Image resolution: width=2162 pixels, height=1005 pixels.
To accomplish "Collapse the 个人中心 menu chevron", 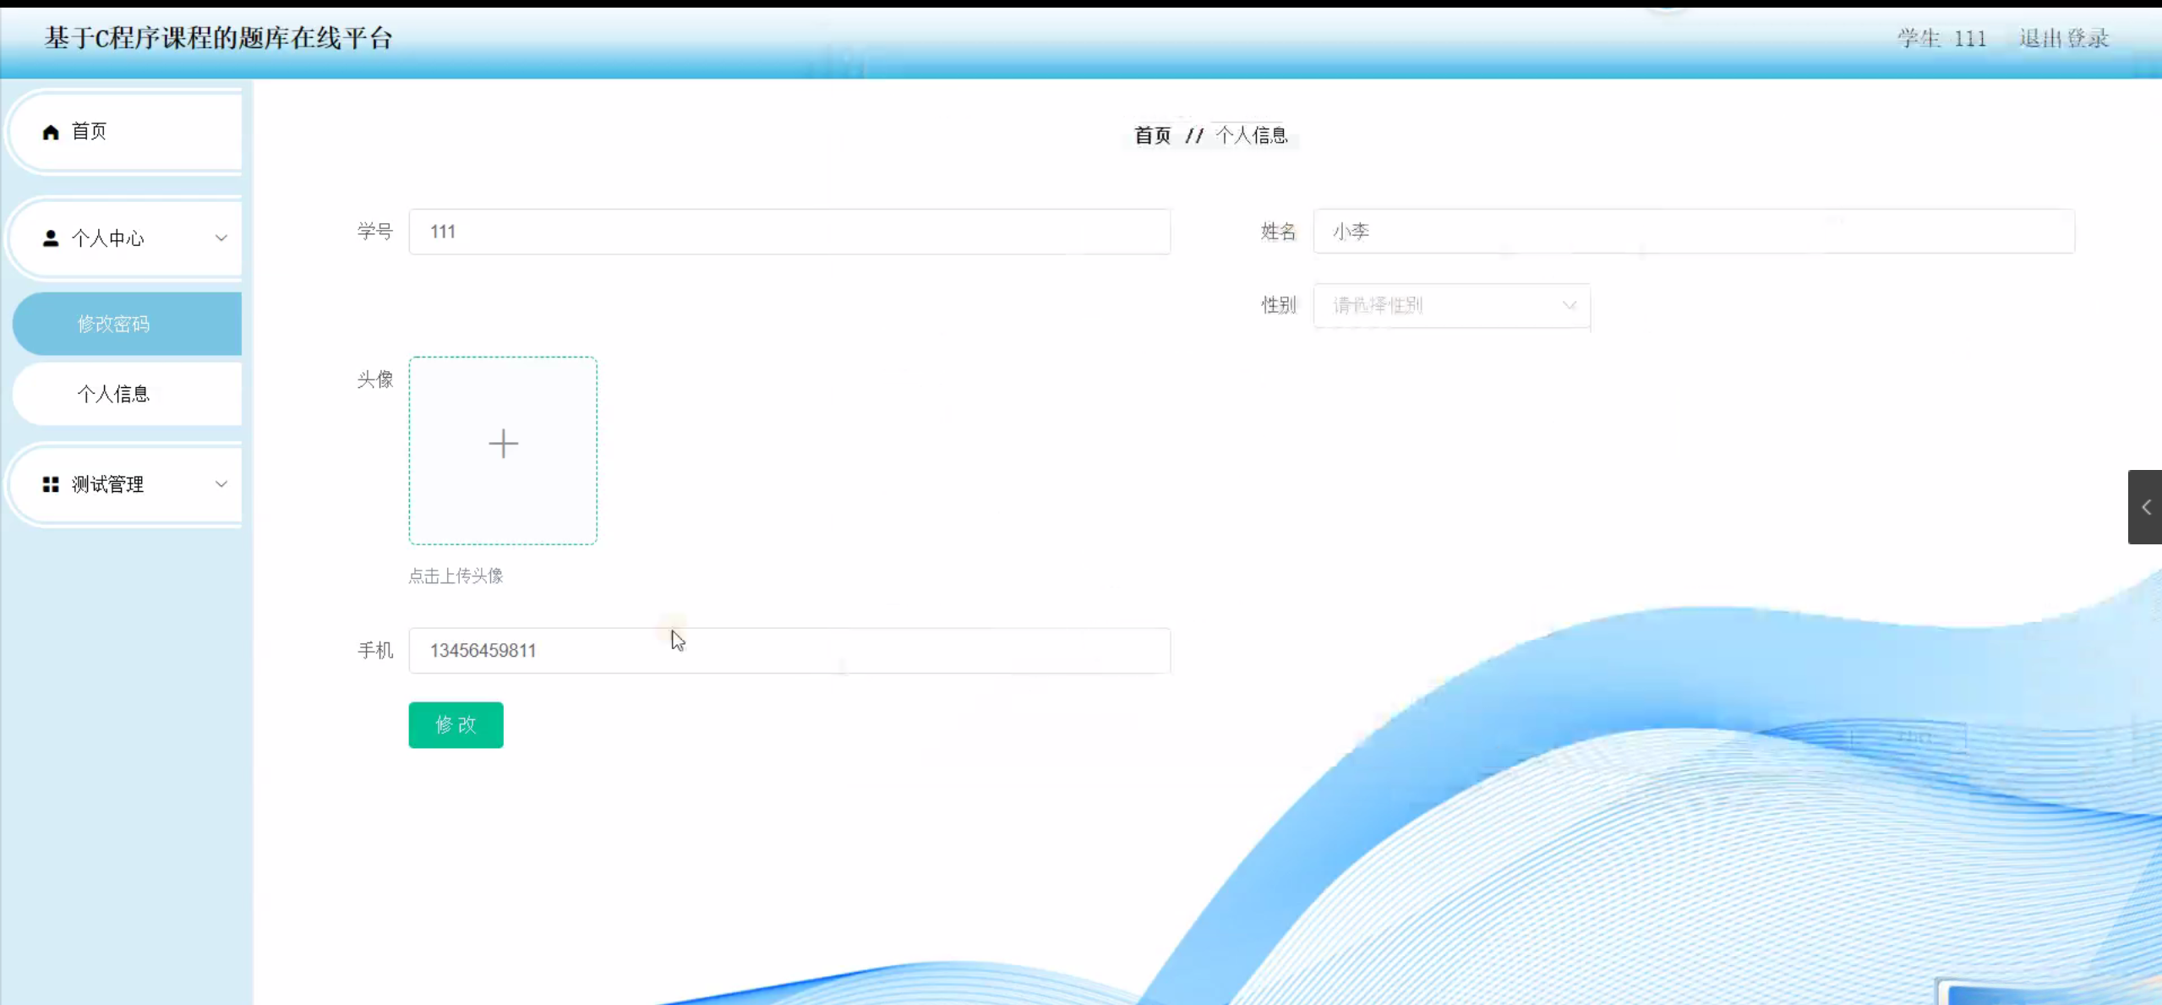I will pos(221,238).
